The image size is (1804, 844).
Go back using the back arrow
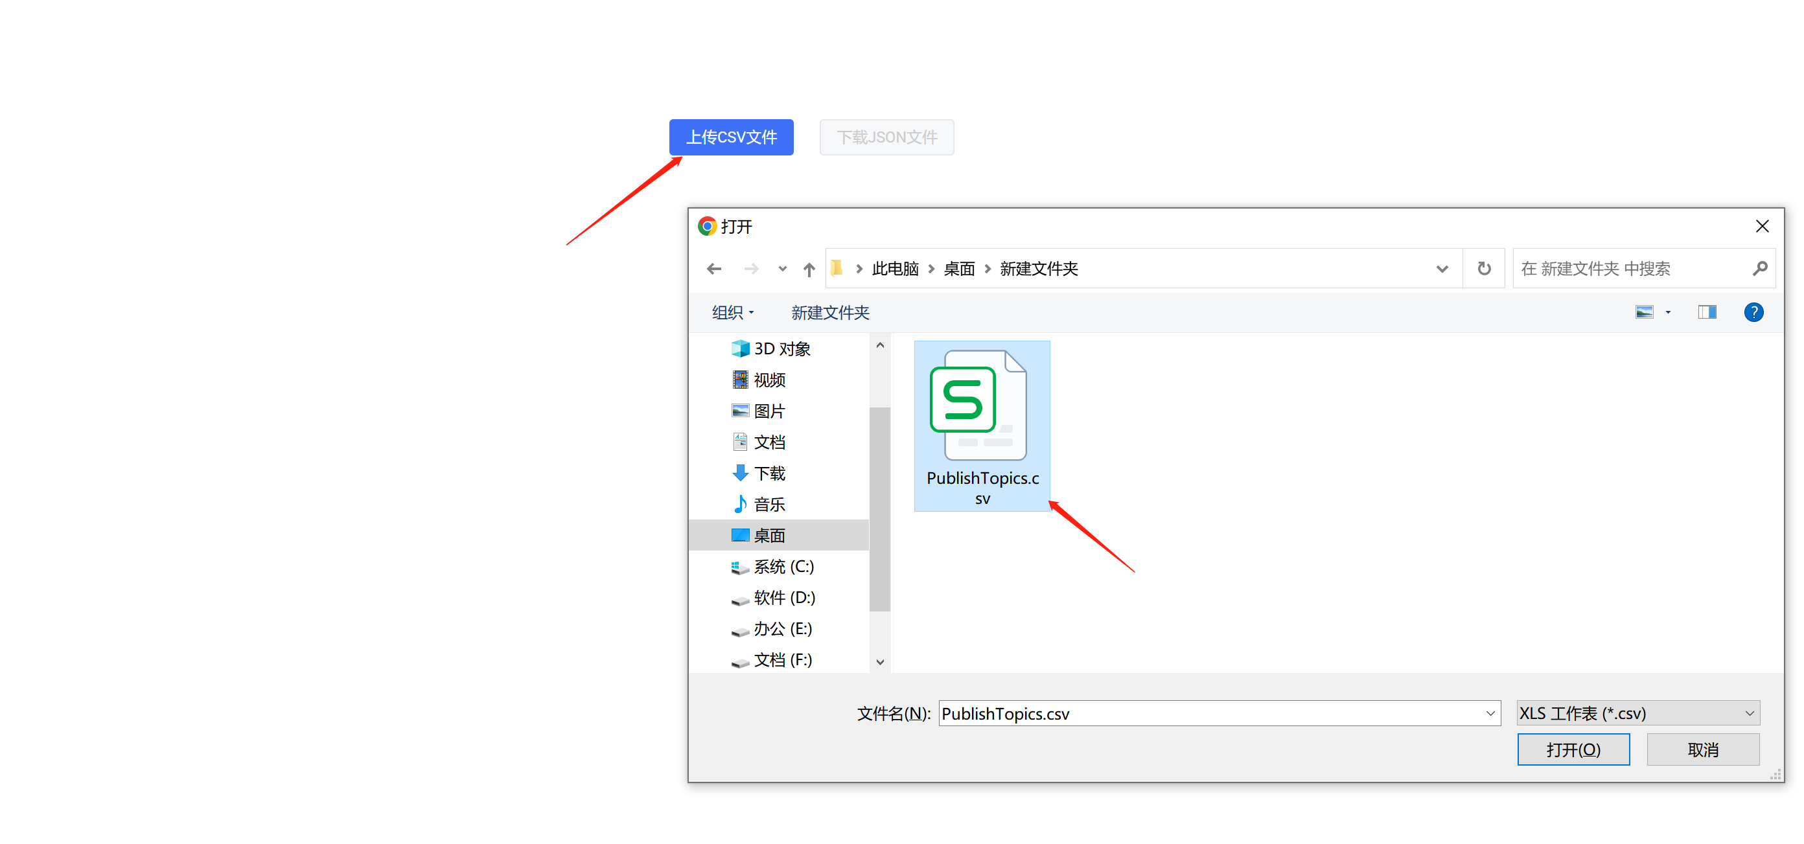click(713, 269)
